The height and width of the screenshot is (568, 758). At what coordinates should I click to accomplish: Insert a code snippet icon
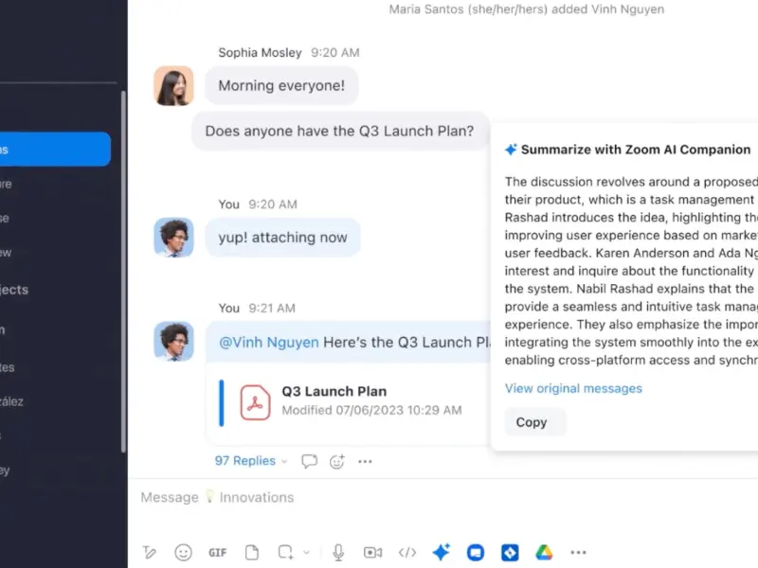pos(407,552)
